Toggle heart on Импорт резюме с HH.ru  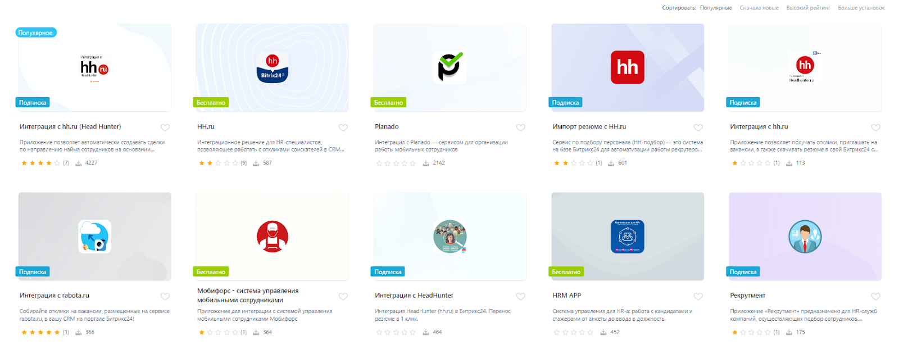coord(698,128)
